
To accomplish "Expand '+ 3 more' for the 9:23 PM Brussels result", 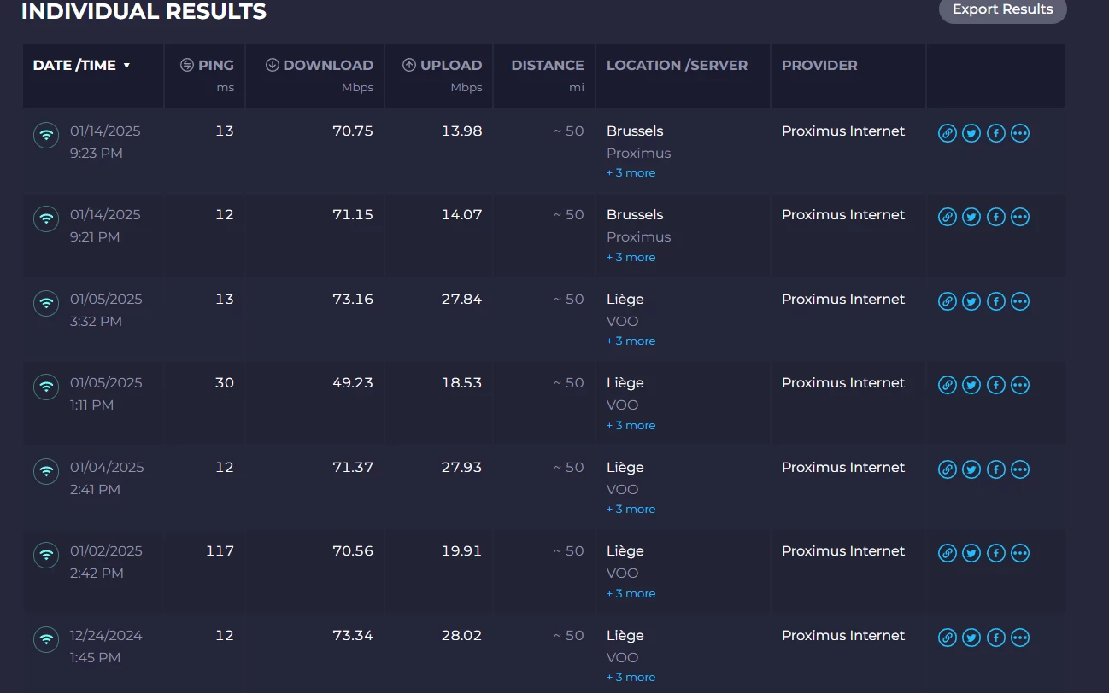I will pos(631,172).
